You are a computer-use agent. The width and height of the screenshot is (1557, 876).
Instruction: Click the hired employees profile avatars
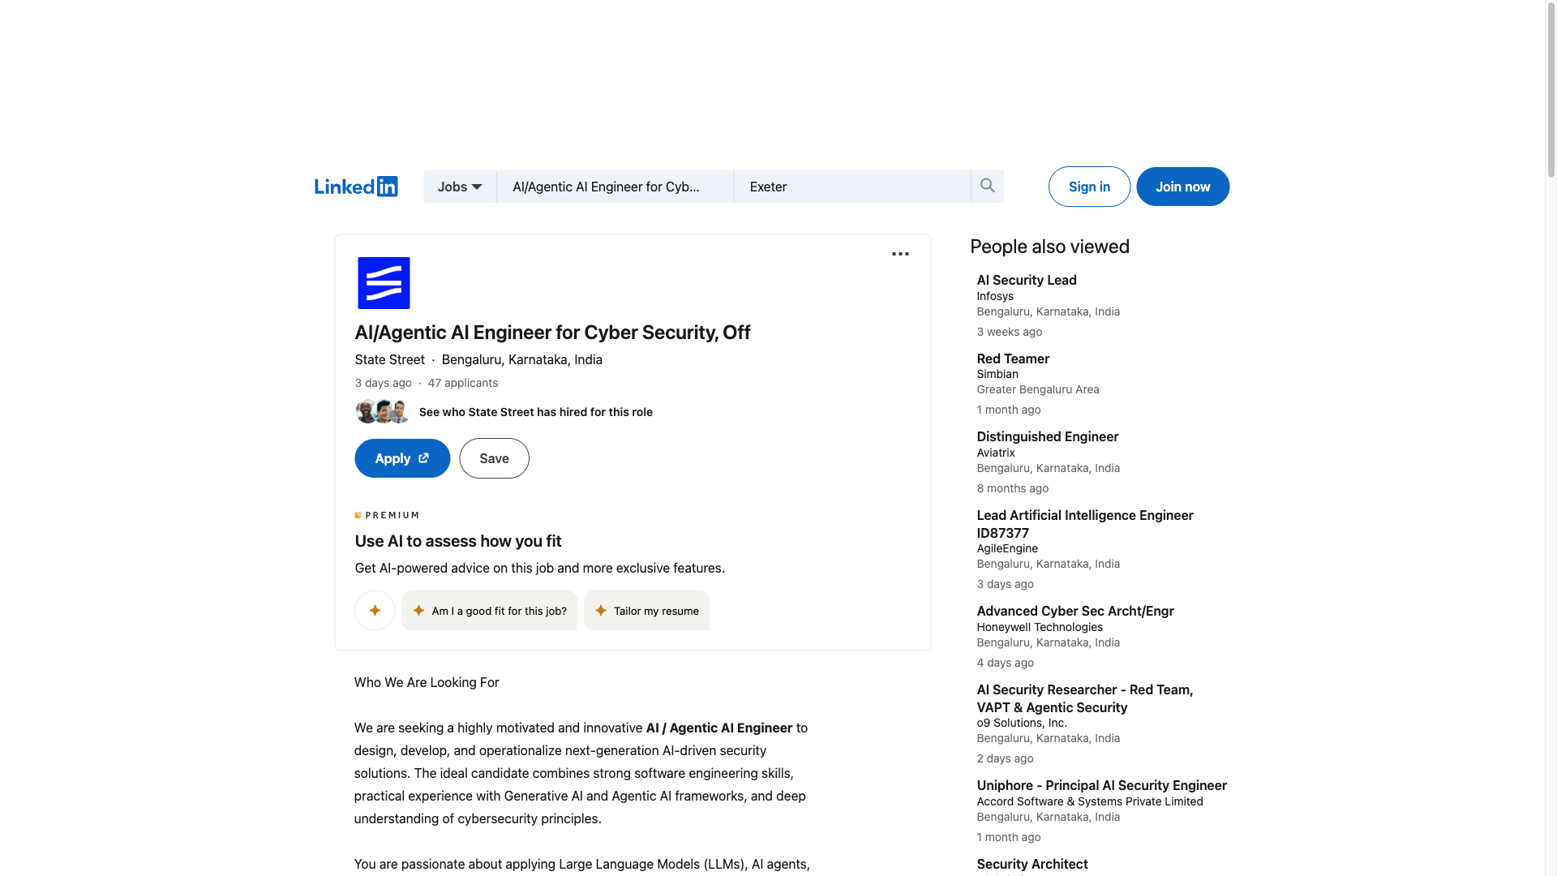(x=383, y=411)
